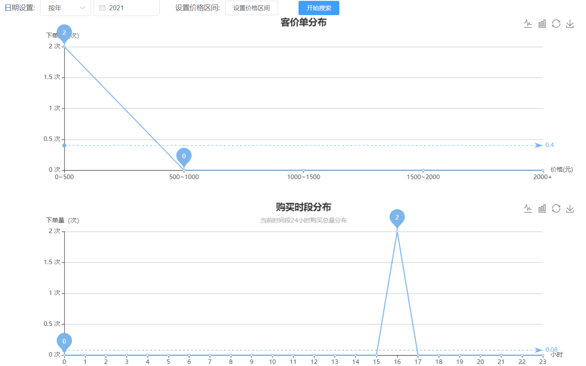Click the 0~500 price pin marker labeled 2
The width and height of the screenshot is (586, 366).
[x=64, y=34]
